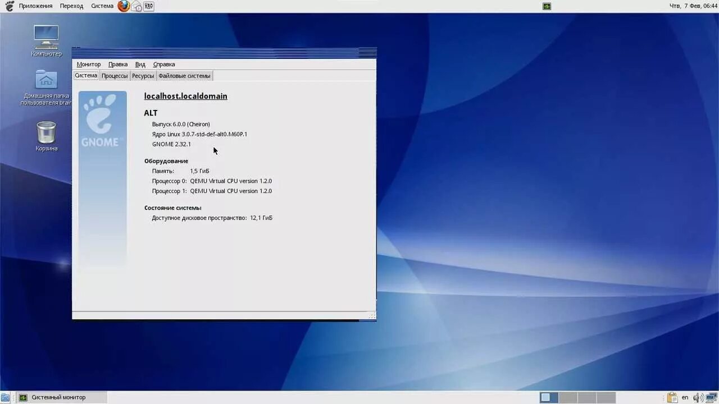
Task: Click the localhost.localdomain hostname heading
Action: [186, 97]
